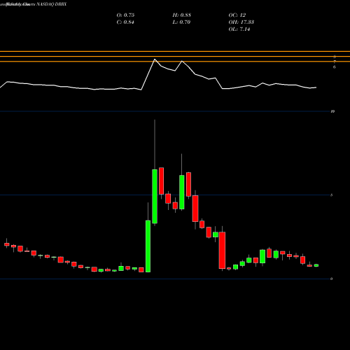
Task: Select the low value L: 0.70
Action: coord(181,22)
